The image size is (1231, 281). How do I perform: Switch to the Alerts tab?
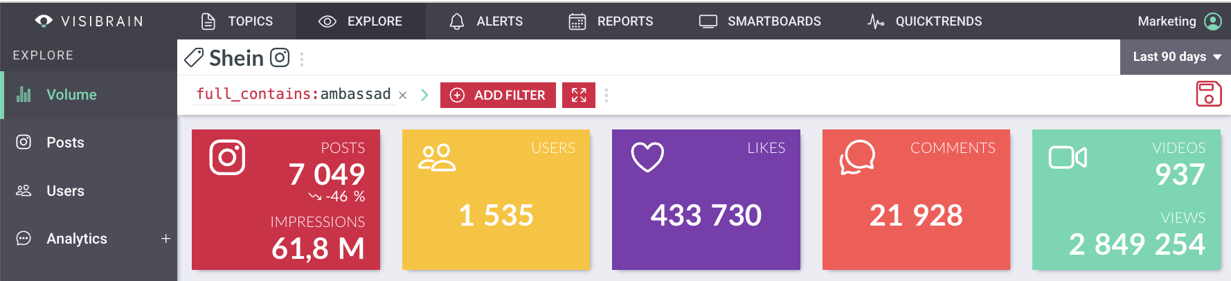[x=486, y=21]
